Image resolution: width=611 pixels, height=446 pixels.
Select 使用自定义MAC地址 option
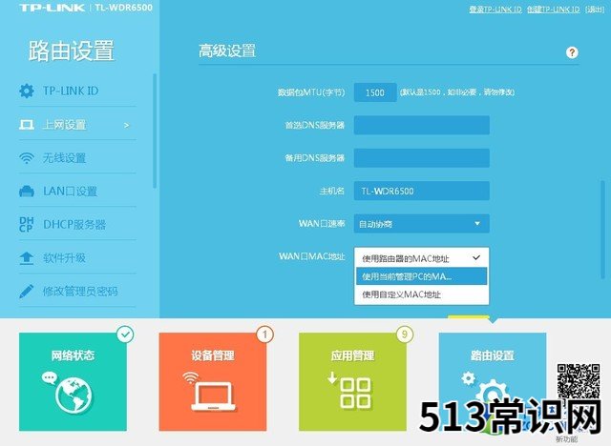coord(422,294)
